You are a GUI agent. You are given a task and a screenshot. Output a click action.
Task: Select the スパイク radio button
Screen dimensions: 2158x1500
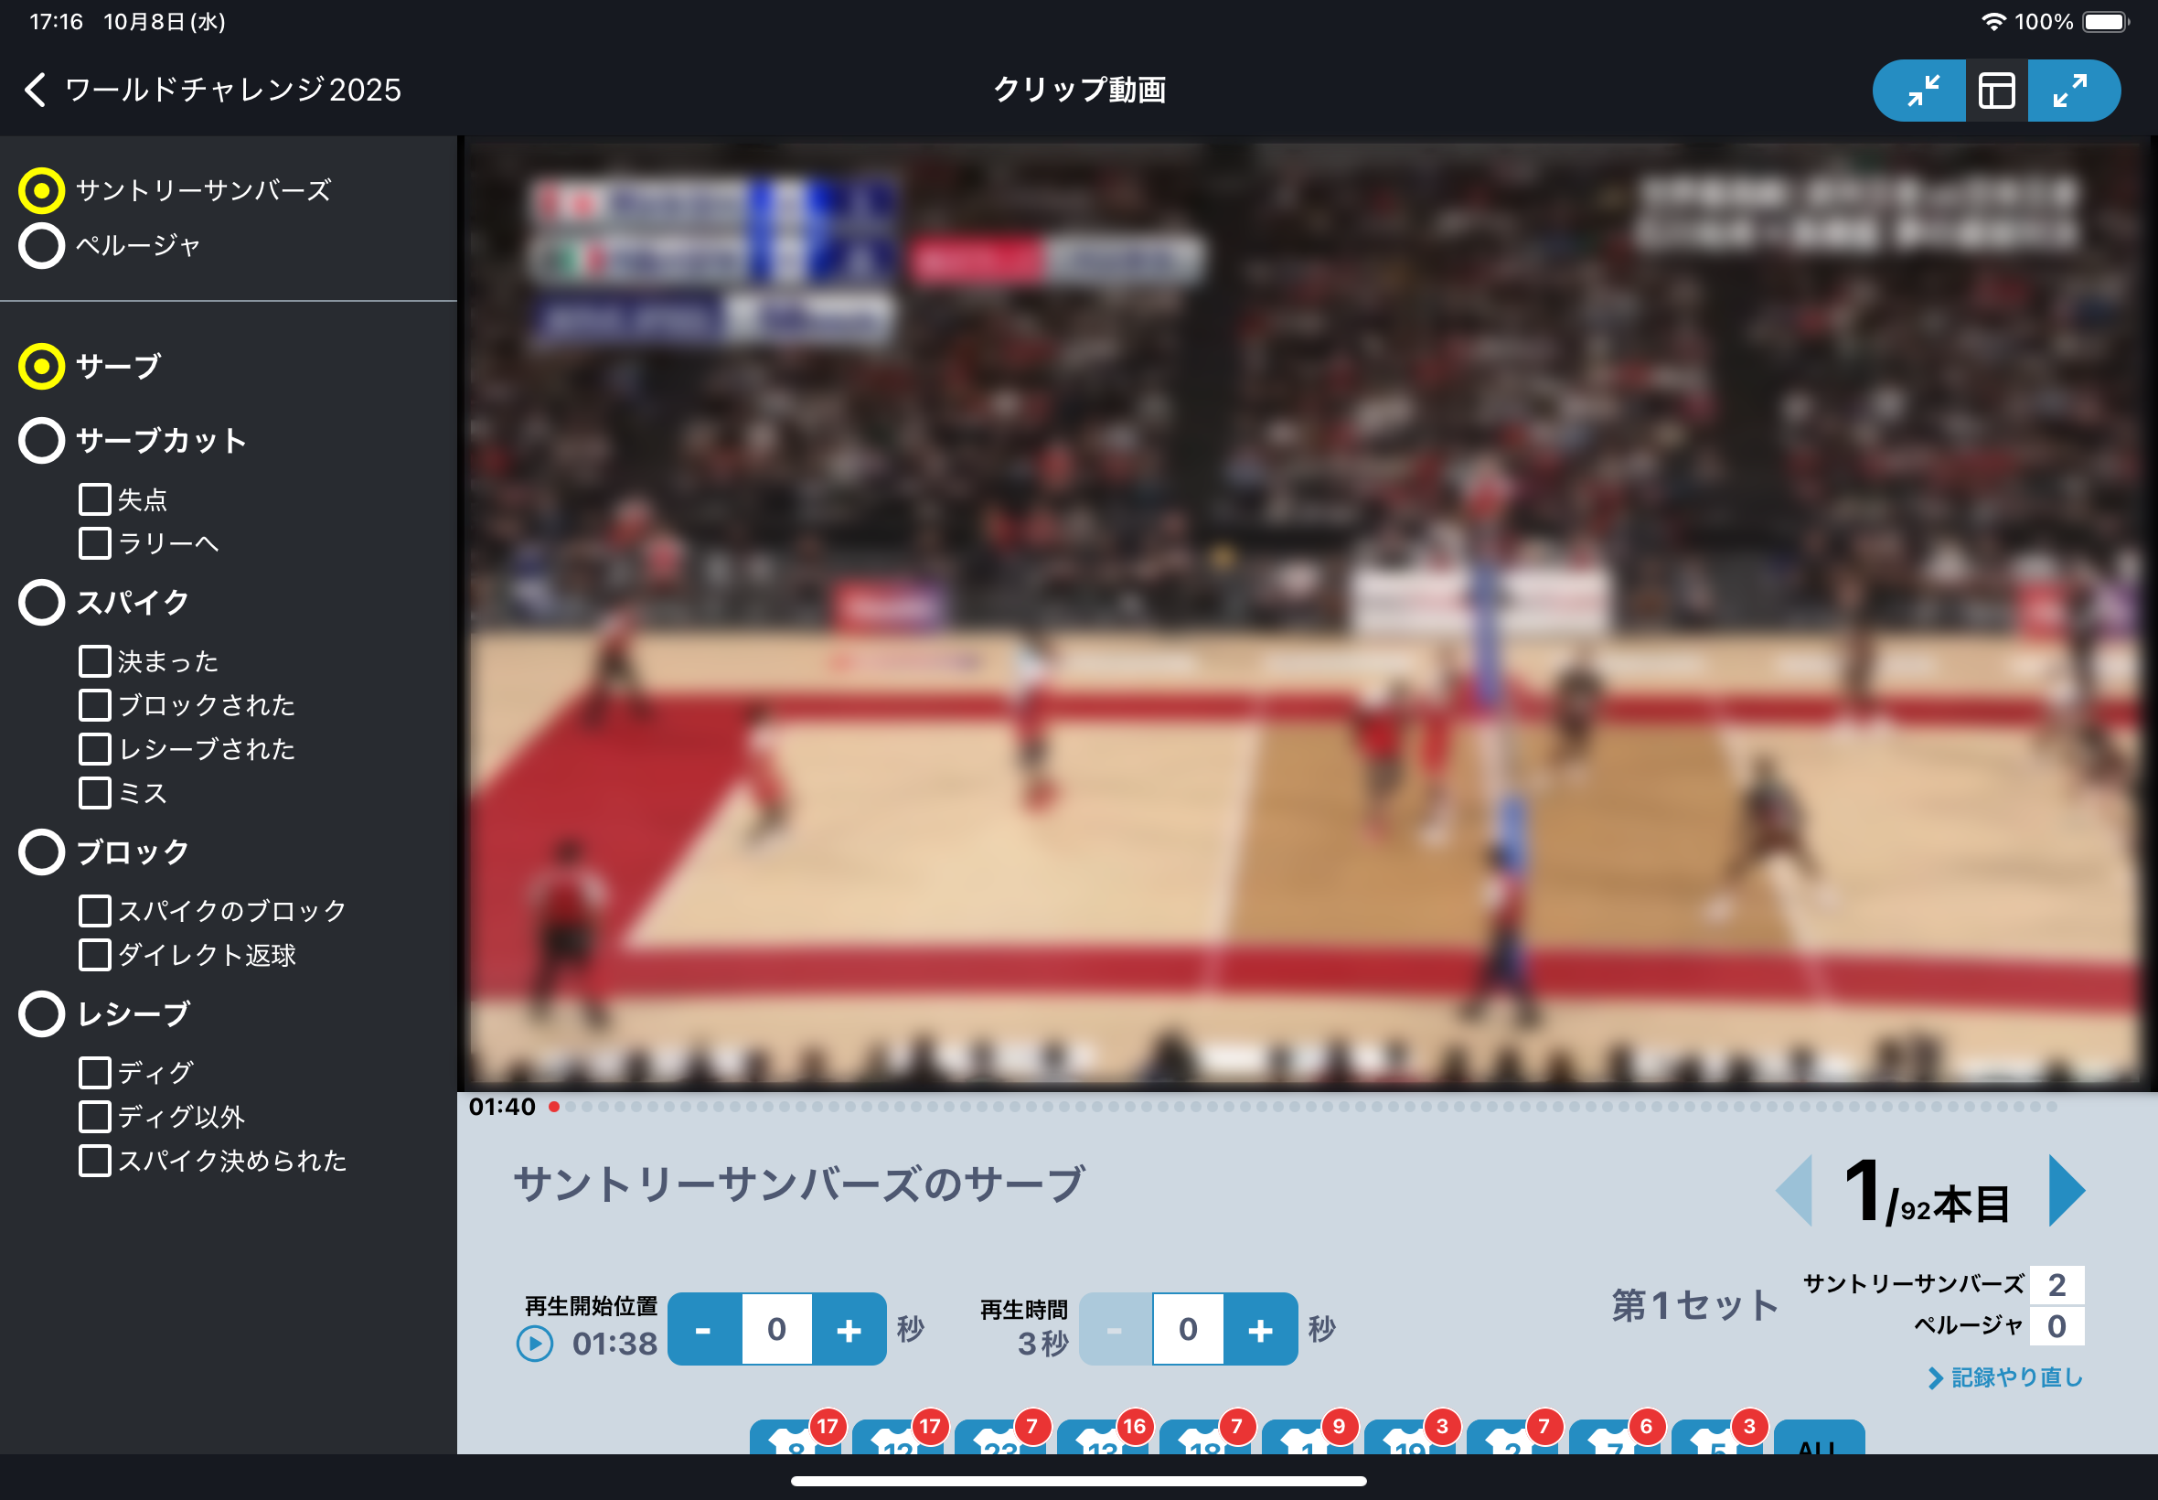click(41, 603)
